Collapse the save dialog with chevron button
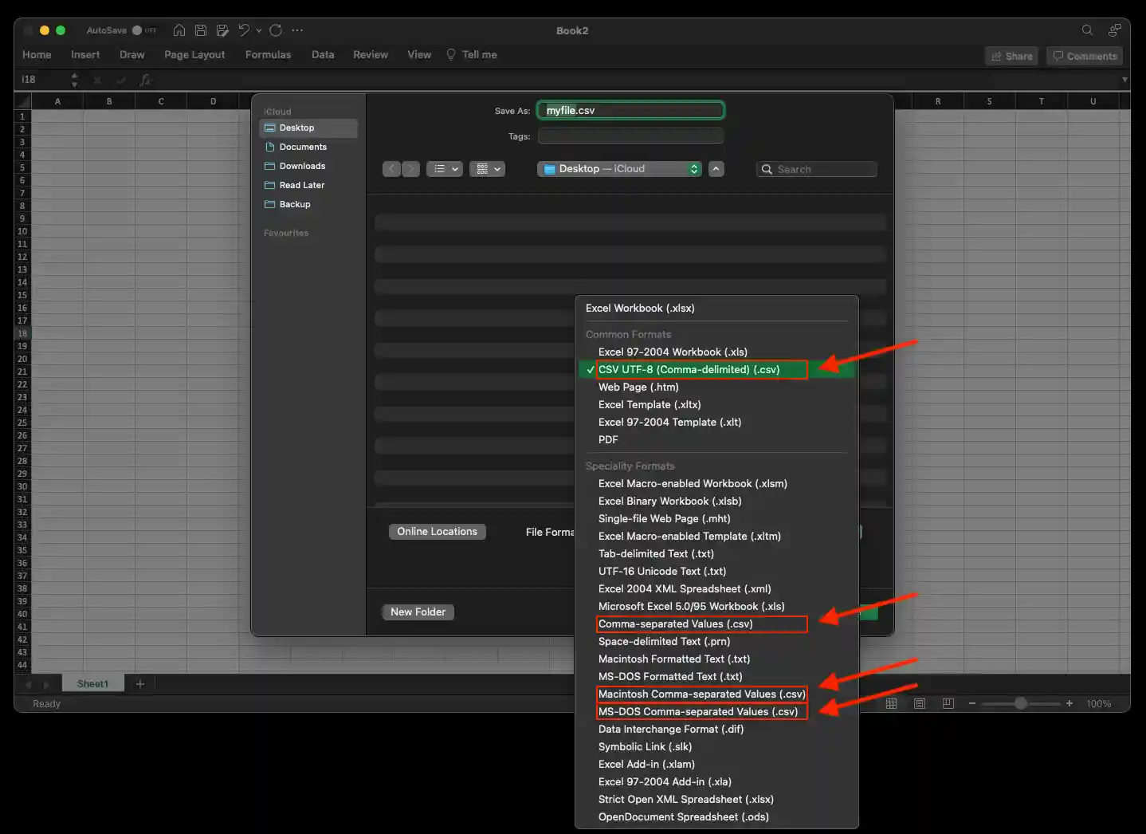 [716, 169]
